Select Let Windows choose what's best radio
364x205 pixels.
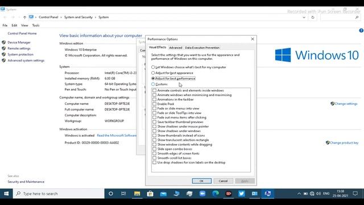(153, 67)
